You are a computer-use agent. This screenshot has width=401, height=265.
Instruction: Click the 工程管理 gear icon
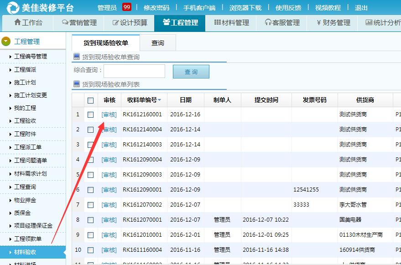tap(166, 23)
